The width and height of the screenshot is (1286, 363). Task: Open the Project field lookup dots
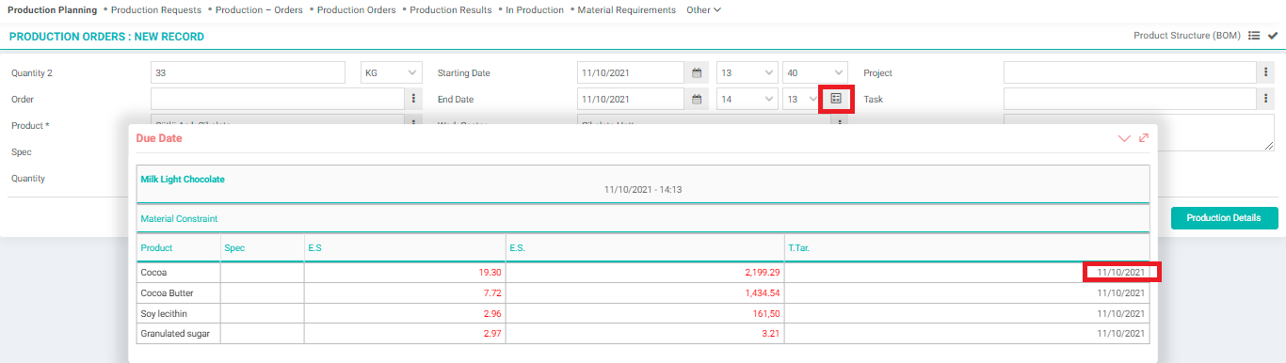(1267, 72)
